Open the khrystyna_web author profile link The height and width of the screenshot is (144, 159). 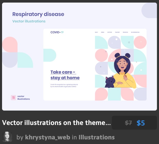click(47, 137)
